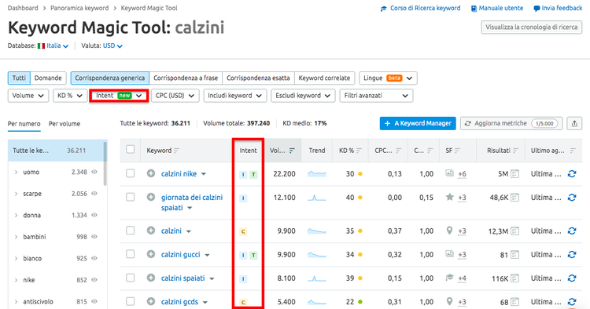Open SERP results icon for calzini gucci

coord(514,255)
